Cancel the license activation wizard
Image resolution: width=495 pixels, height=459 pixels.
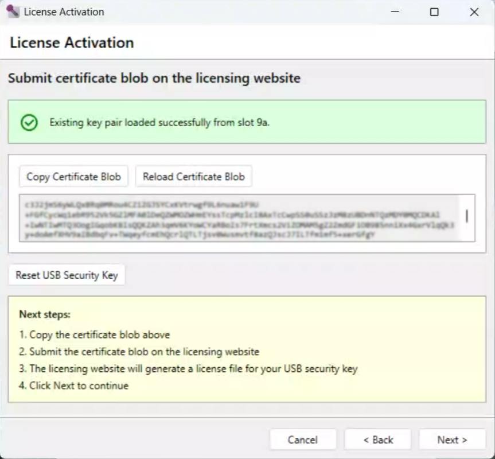[302, 439]
